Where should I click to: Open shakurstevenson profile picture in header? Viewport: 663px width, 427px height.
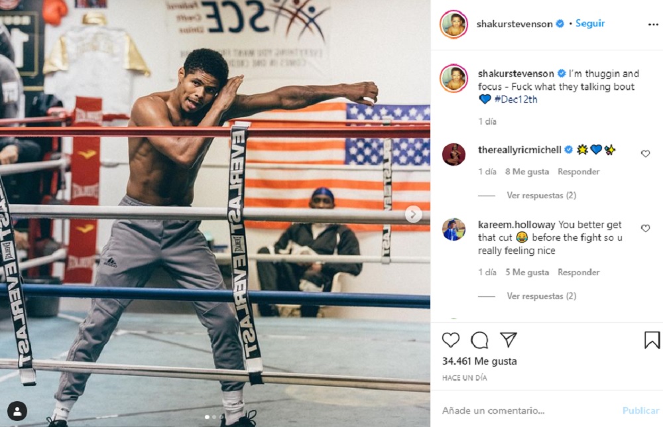pos(453,25)
